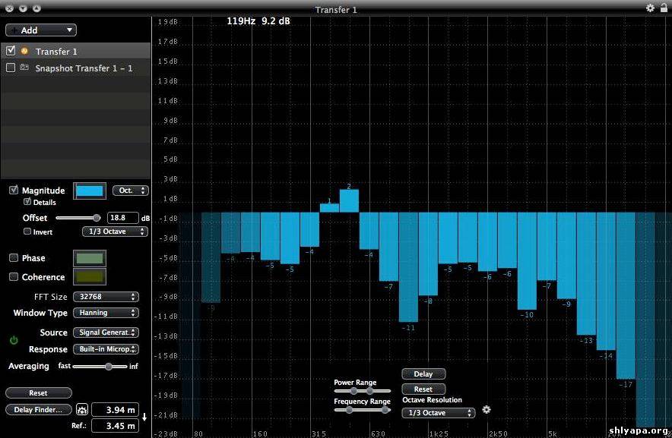The height and width of the screenshot is (438, 672).
Task: Click the orange Transfer 1 measurement icon
Action: tap(24, 51)
